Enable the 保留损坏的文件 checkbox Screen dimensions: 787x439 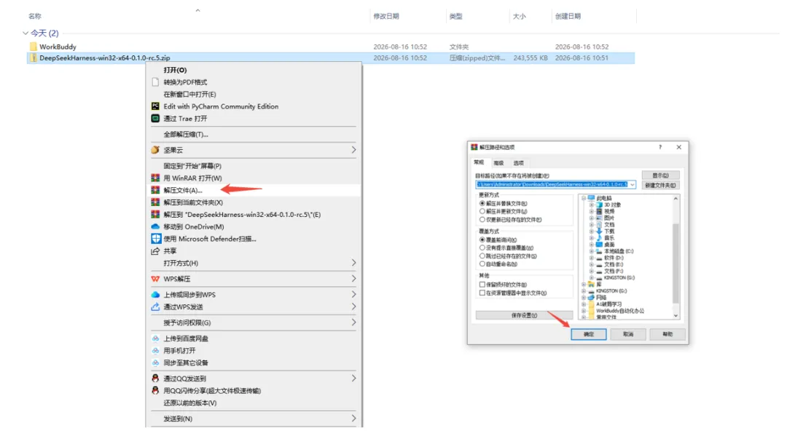[482, 285]
